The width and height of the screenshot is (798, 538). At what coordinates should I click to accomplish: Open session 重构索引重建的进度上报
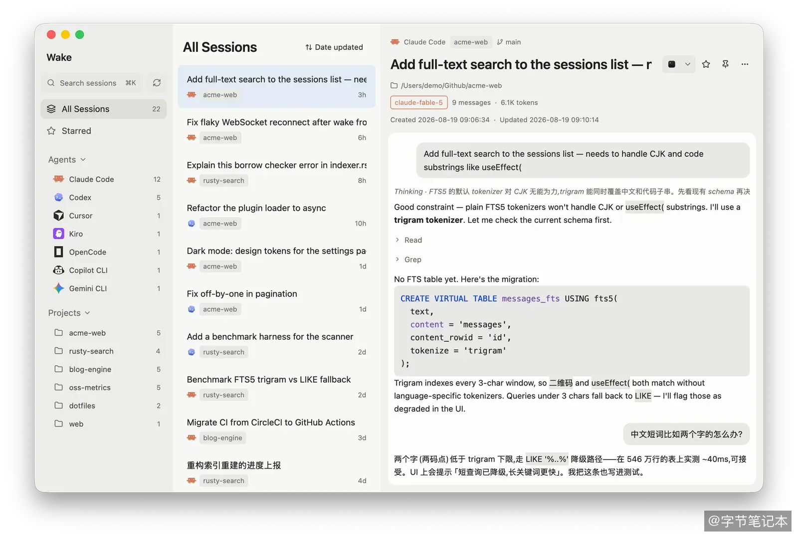coord(277,472)
